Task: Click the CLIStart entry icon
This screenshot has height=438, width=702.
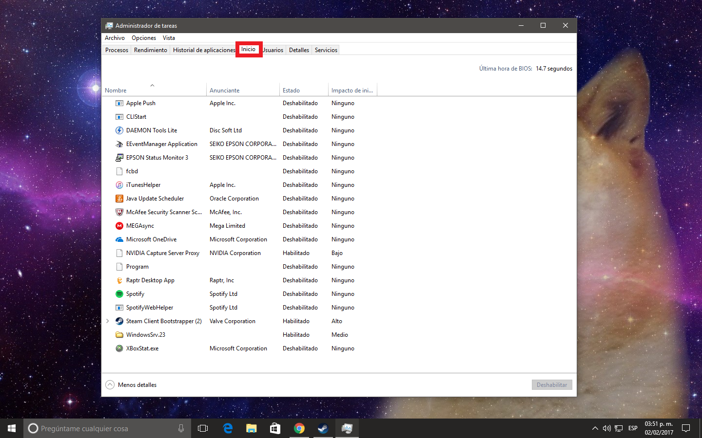Action: (x=119, y=117)
